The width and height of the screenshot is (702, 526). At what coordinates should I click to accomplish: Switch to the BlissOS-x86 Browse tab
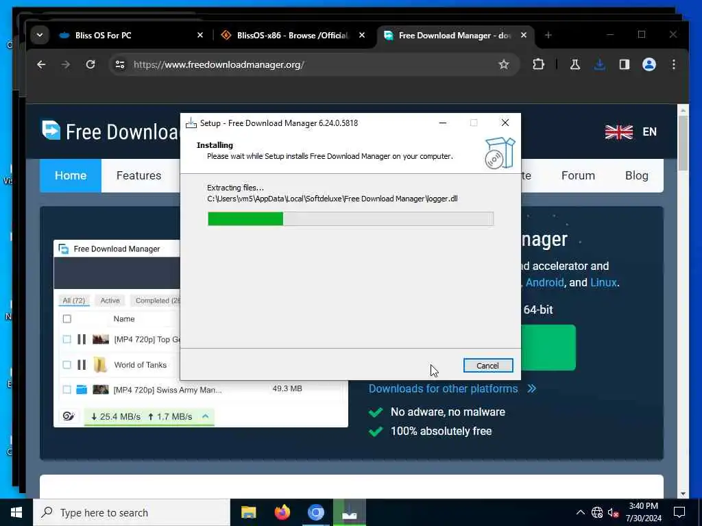coord(292,36)
